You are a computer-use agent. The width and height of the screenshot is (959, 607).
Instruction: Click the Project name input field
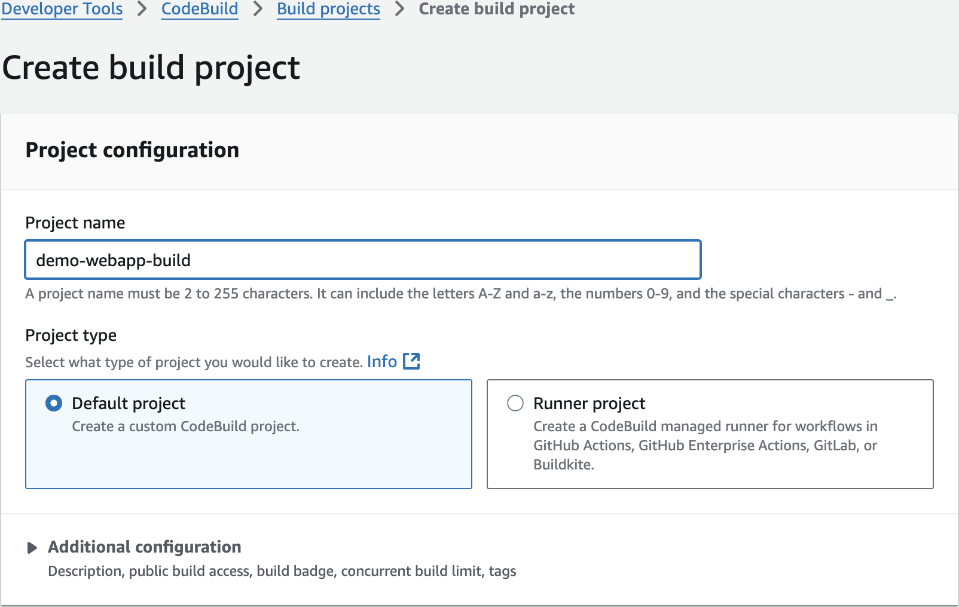tap(363, 260)
